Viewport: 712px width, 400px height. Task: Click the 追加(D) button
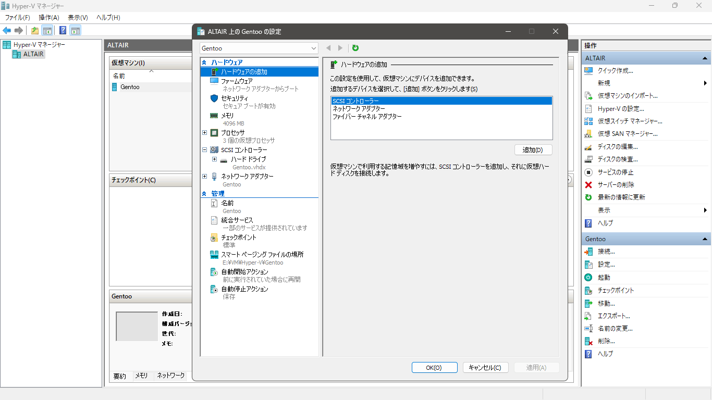tap(533, 150)
